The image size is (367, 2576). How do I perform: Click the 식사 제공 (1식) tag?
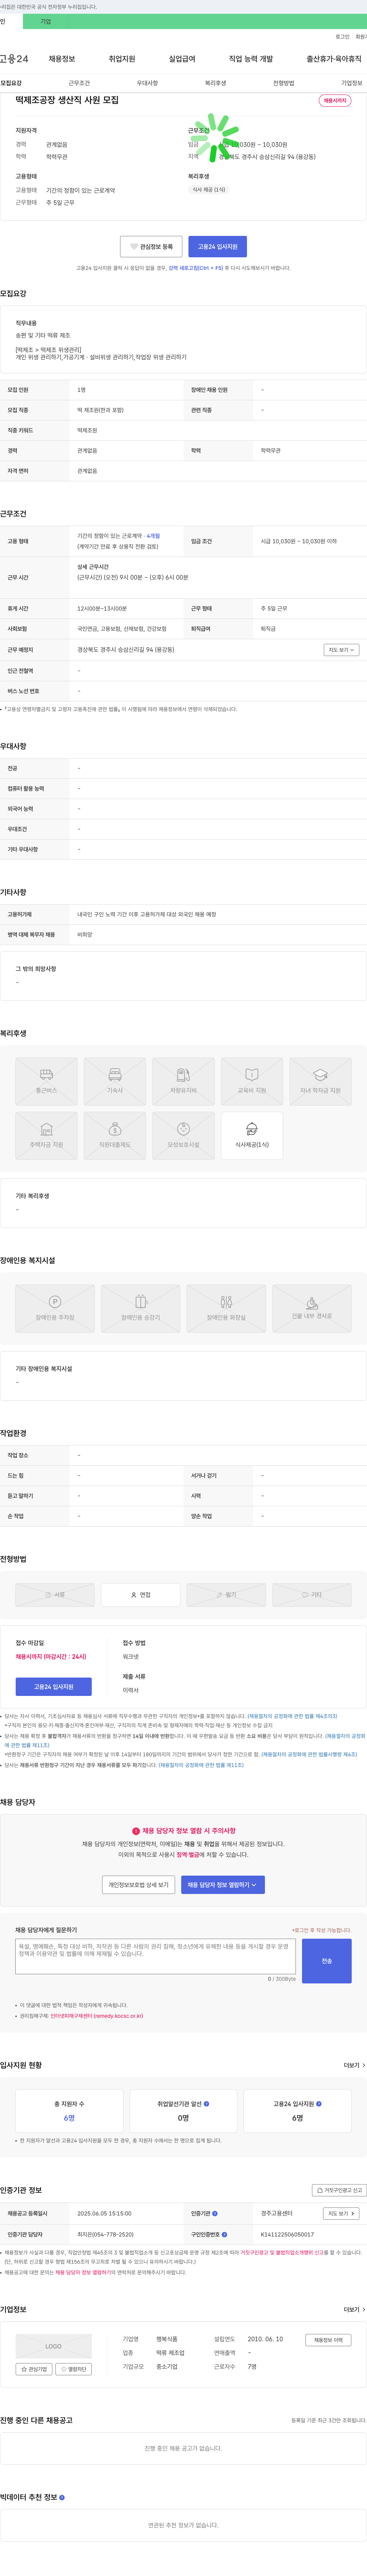pos(209,190)
